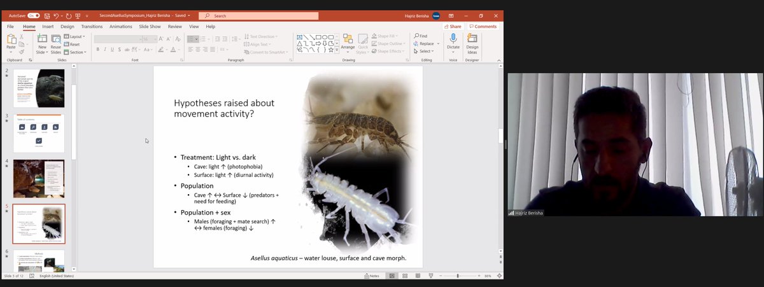Toggle text Shadow formatting
The image size is (764, 287).
click(x=118, y=50)
